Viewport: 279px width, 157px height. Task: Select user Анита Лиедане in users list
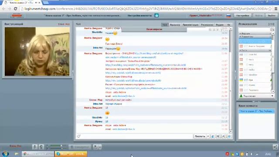tap(255, 46)
